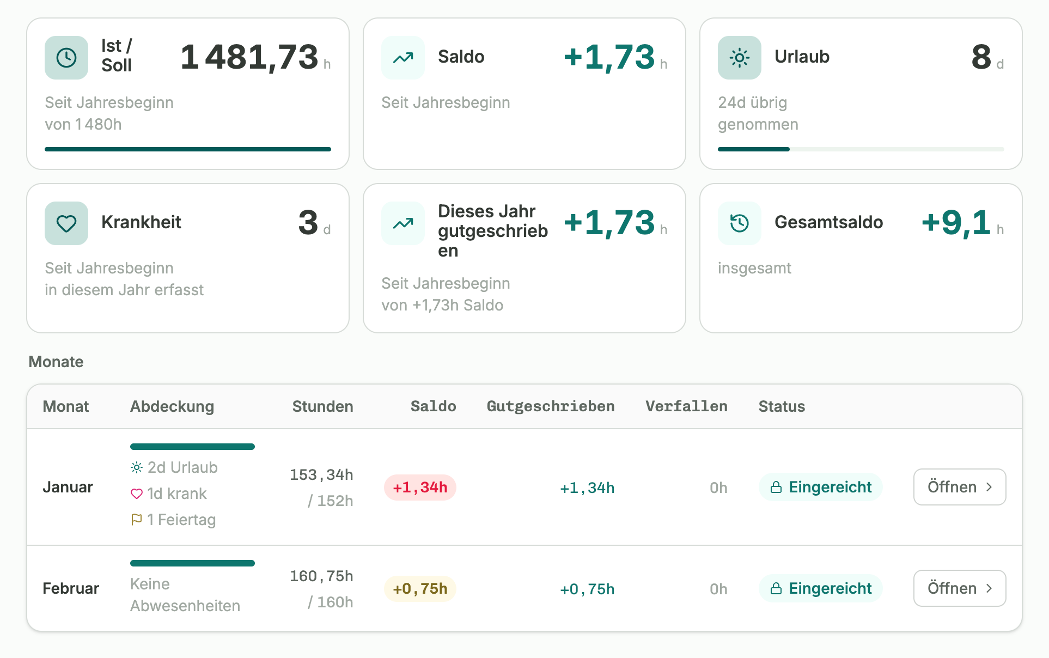Click the Gutgeschrieben column header
This screenshot has height=658, width=1049.
coord(550,406)
